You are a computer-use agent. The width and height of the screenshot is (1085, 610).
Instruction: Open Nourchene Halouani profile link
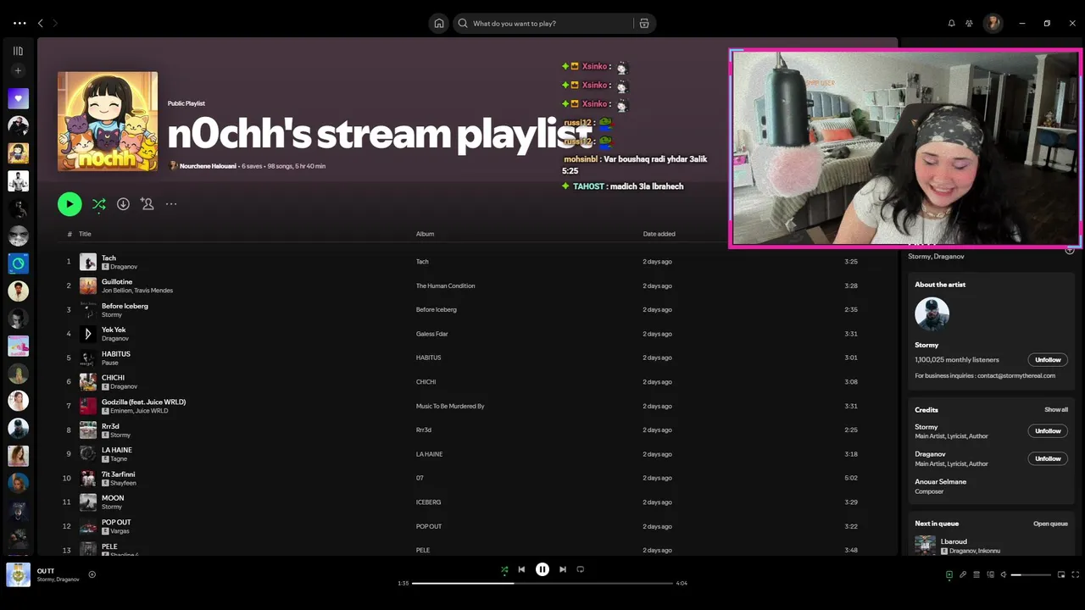click(209, 166)
